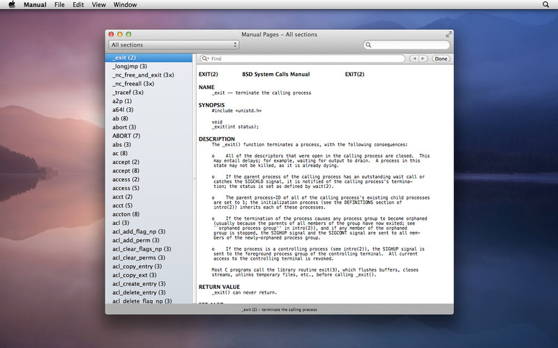The height and width of the screenshot is (348, 558).
Task: Select access (2) in the list
Action: [149, 180]
